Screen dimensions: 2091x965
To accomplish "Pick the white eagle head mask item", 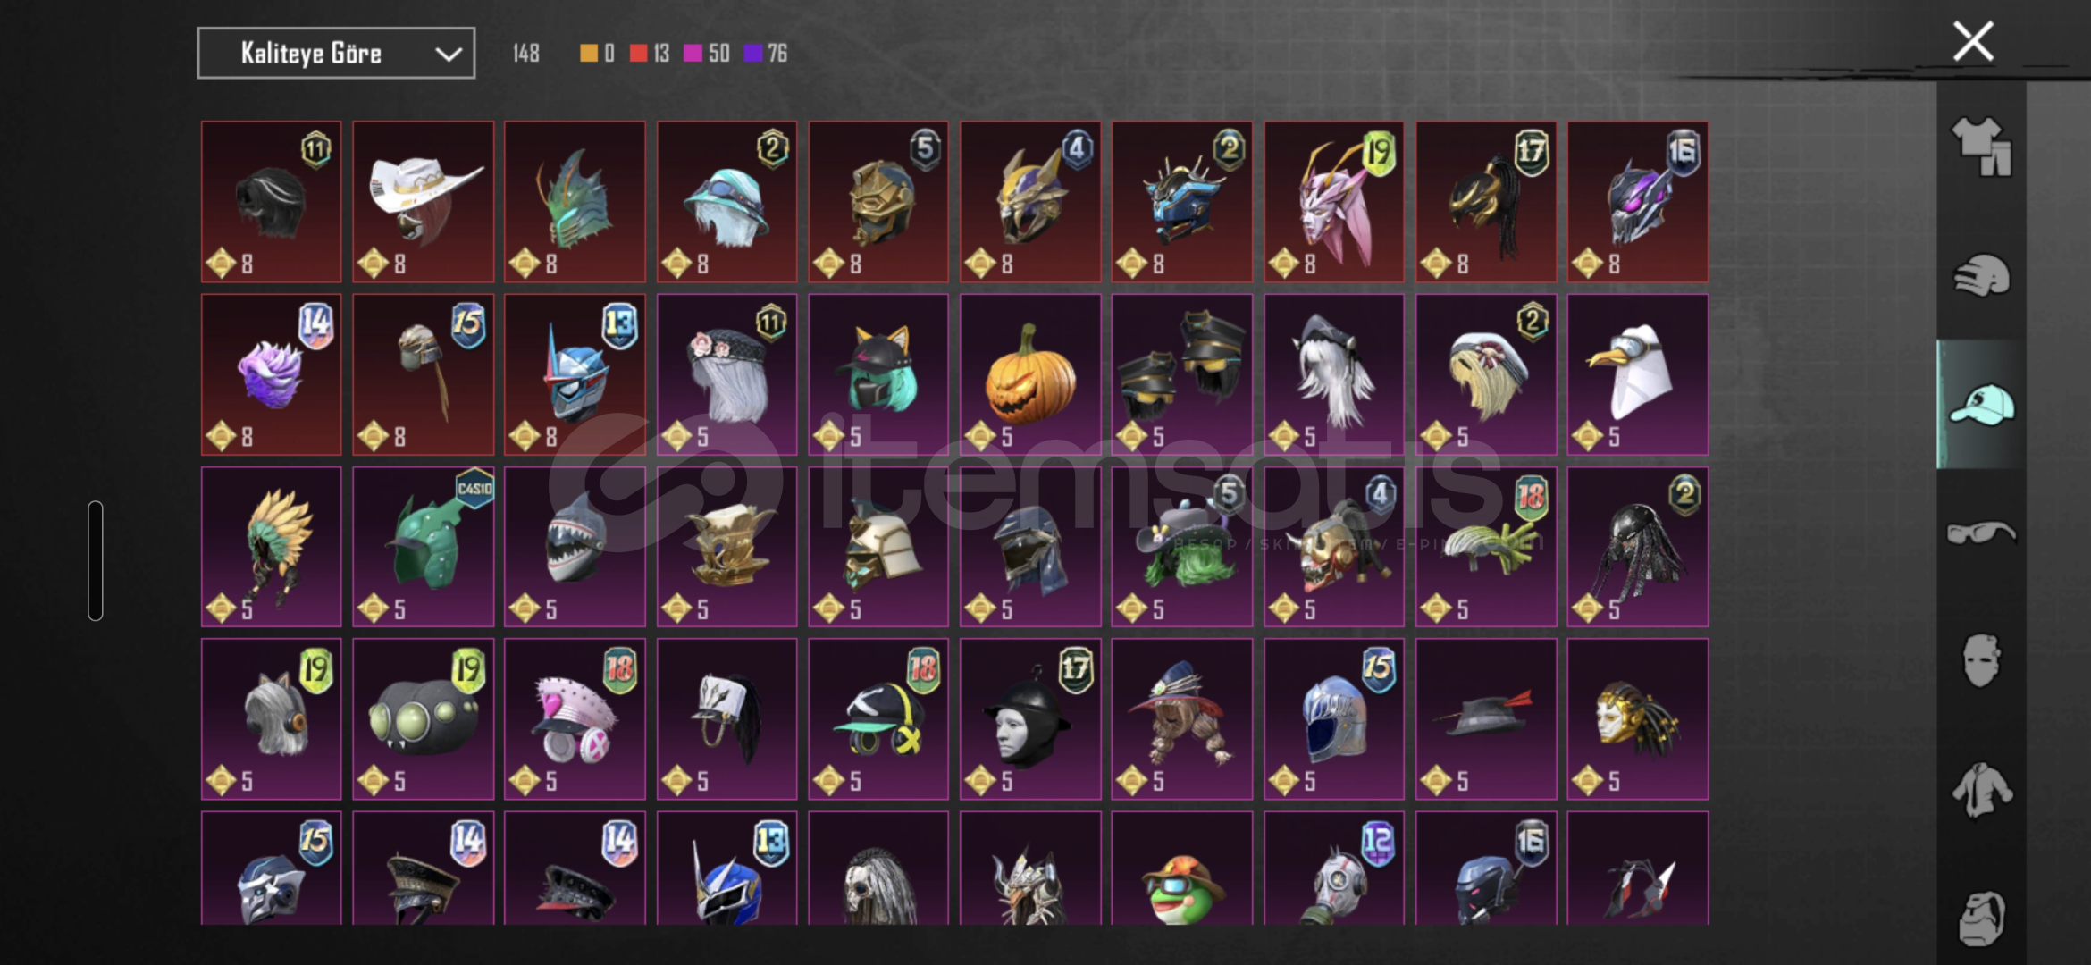I will click(x=1638, y=374).
